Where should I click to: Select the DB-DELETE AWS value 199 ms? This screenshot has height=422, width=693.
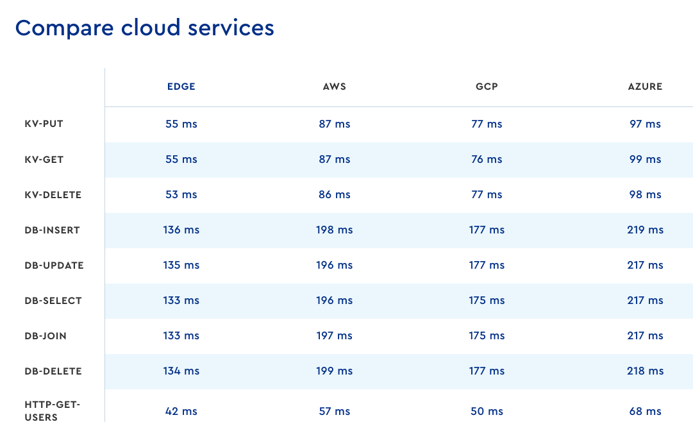pyautogui.click(x=335, y=371)
